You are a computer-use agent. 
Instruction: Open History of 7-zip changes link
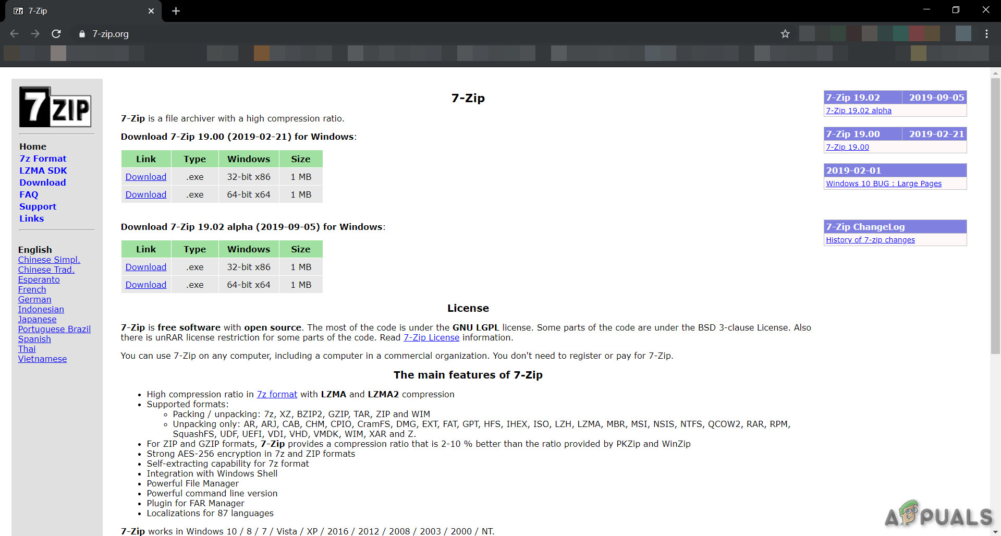click(x=871, y=240)
